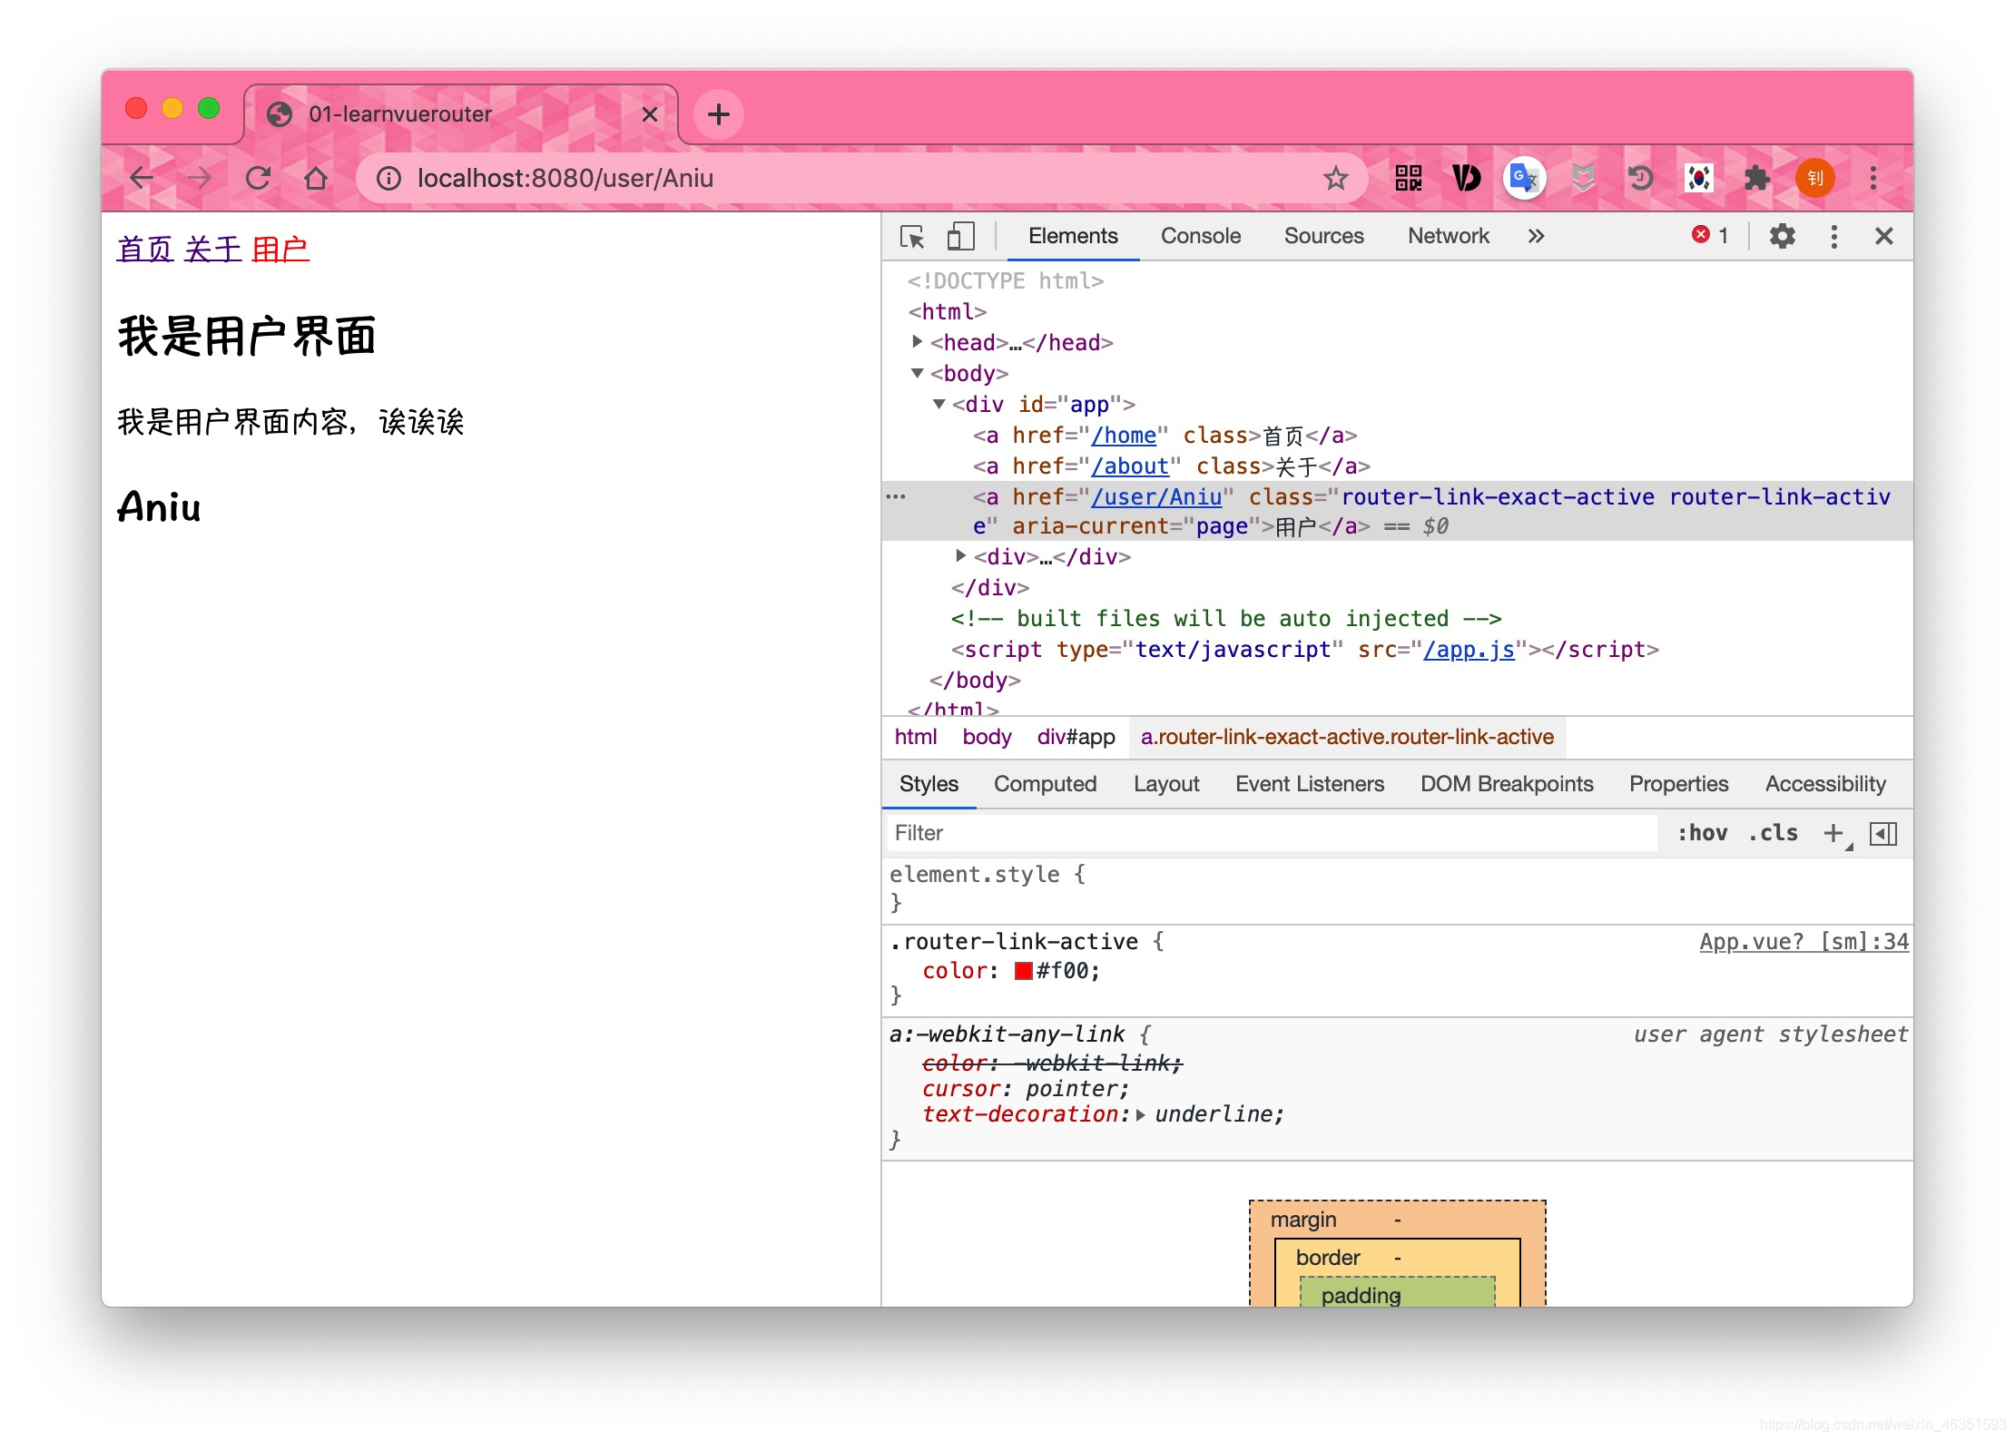
Task: Open the Accessibility tab
Action: click(x=1825, y=784)
